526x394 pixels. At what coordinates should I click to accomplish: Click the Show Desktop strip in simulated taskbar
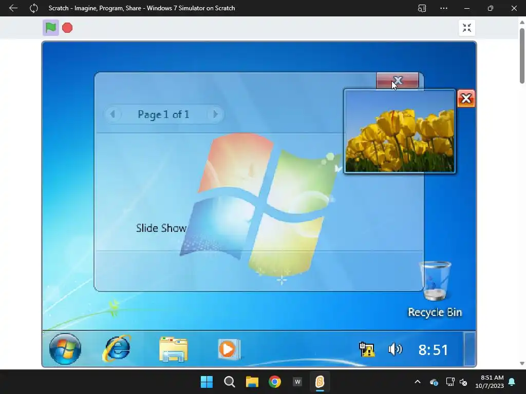[469, 349]
